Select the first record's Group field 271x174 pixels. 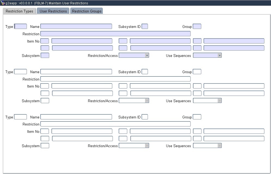pyautogui.click(x=197, y=26)
